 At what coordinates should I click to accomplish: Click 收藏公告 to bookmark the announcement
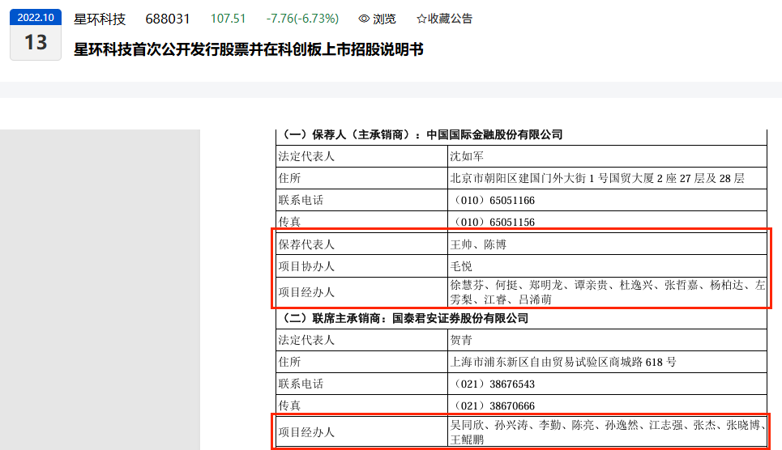pyautogui.click(x=450, y=19)
